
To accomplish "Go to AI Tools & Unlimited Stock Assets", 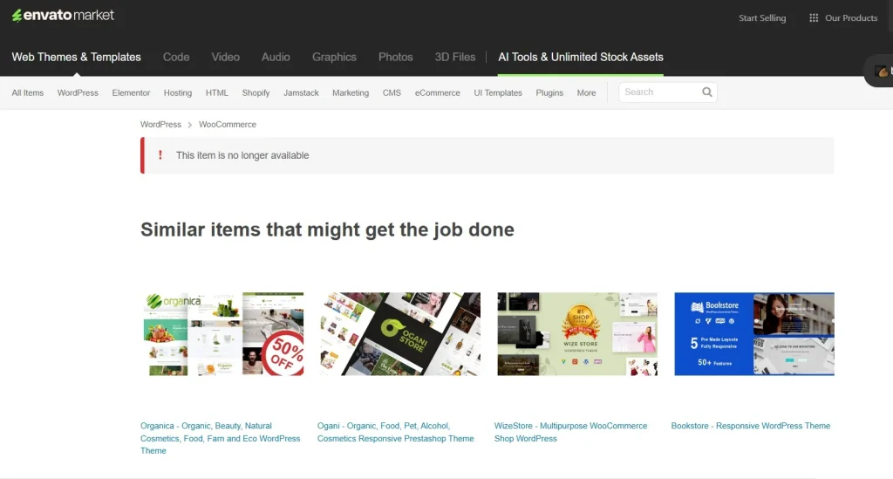I will (580, 57).
